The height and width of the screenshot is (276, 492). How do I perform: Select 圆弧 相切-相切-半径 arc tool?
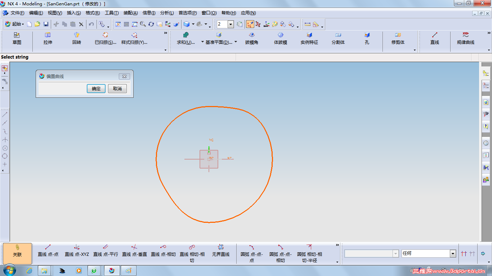tap(309, 254)
